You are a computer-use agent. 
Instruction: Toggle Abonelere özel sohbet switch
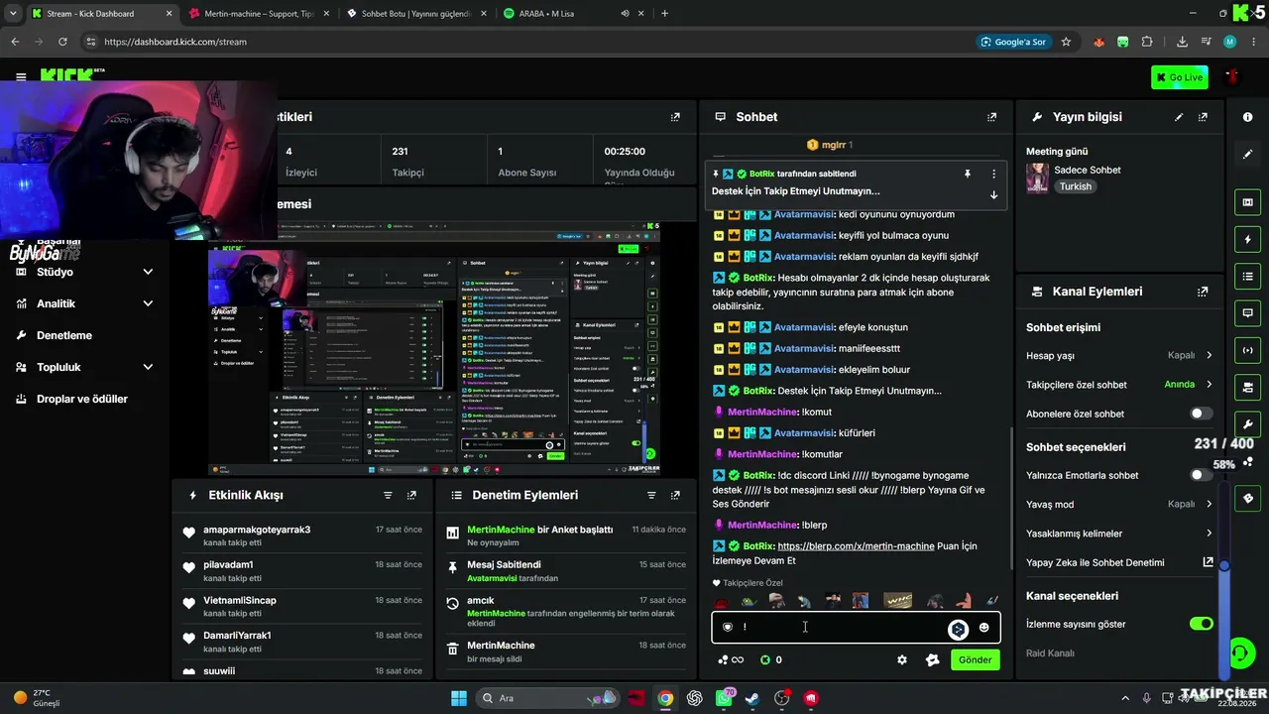click(x=1201, y=414)
